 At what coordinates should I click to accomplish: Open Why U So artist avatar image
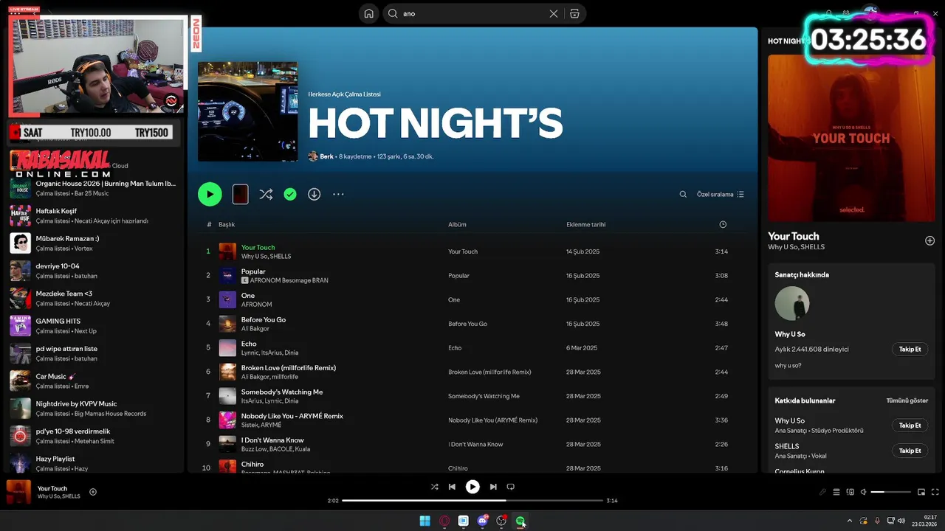coord(792,303)
